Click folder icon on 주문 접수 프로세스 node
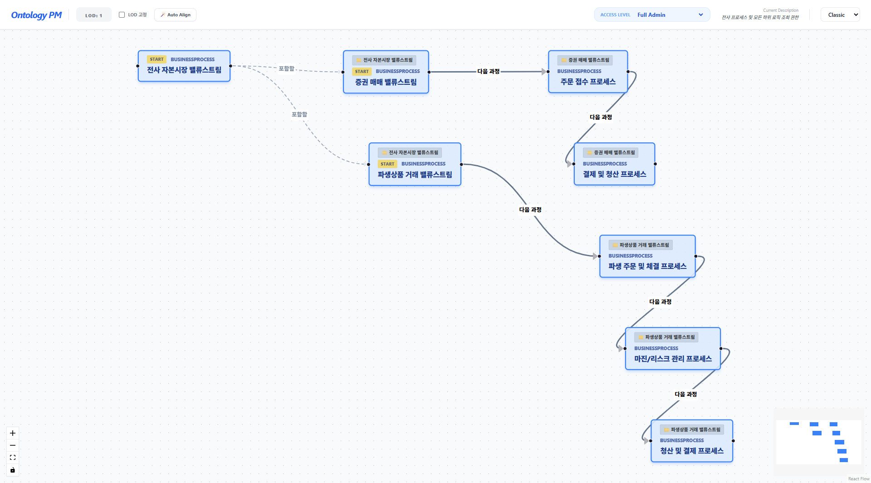Image resolution: width=871 pixels, height=483 pixels. [564, 60]
